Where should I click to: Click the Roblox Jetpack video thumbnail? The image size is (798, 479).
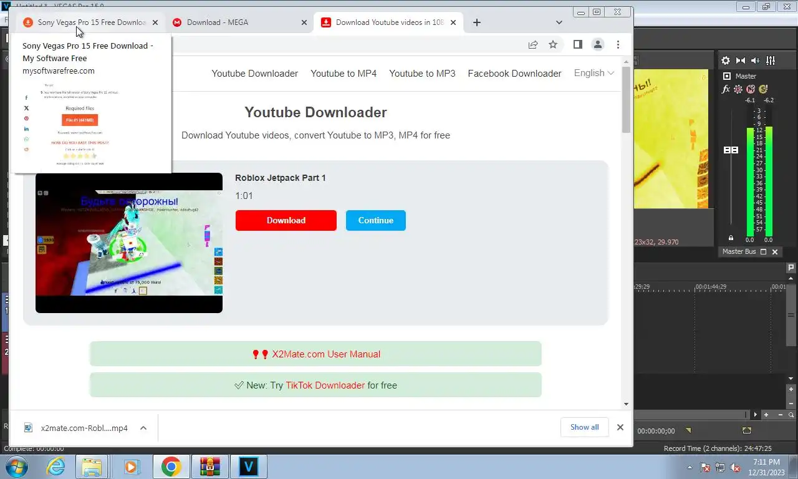[129, 243]
